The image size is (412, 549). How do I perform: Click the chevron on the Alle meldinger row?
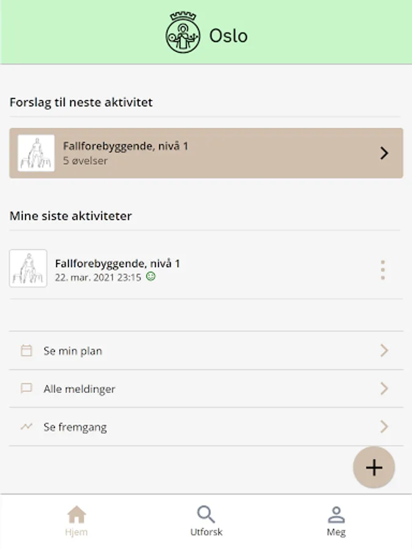[x=384, y=389]
